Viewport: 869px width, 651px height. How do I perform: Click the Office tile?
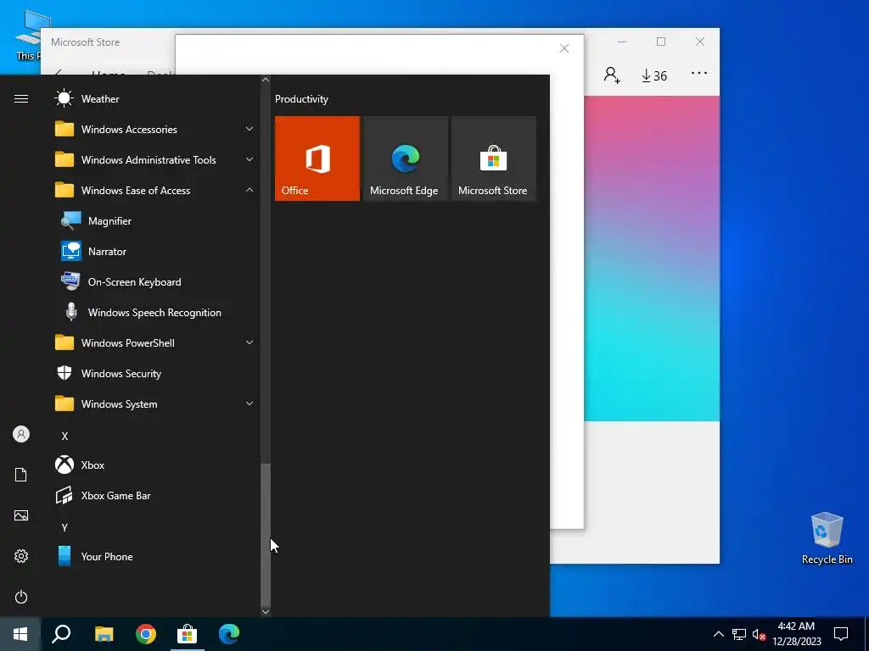pyautogui.click(x=317, y=159)
